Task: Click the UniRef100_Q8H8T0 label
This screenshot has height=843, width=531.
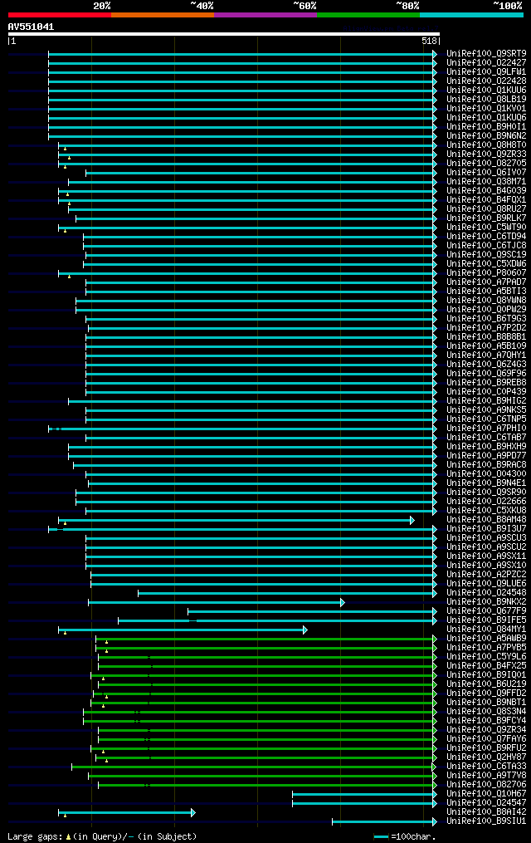Action: 486,145
